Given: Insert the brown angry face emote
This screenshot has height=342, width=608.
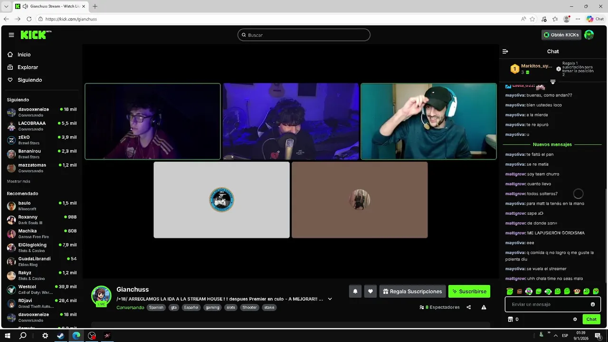Looking at the screenshot, I should 519,291.
